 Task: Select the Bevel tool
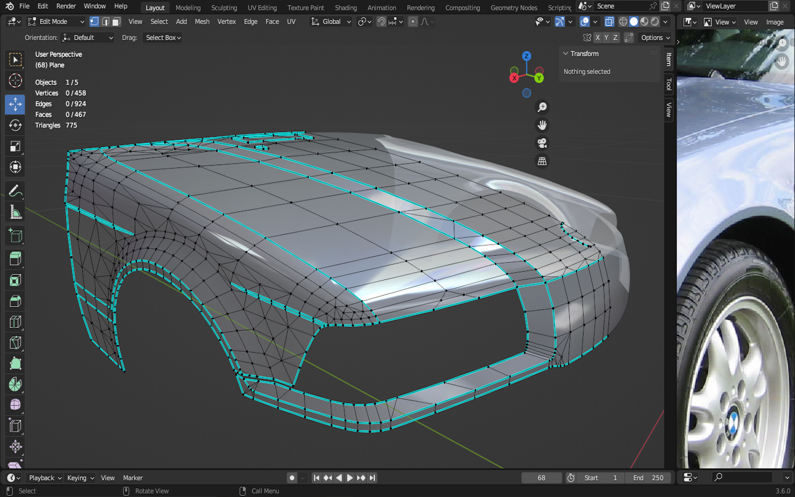[x=15, y=301]
